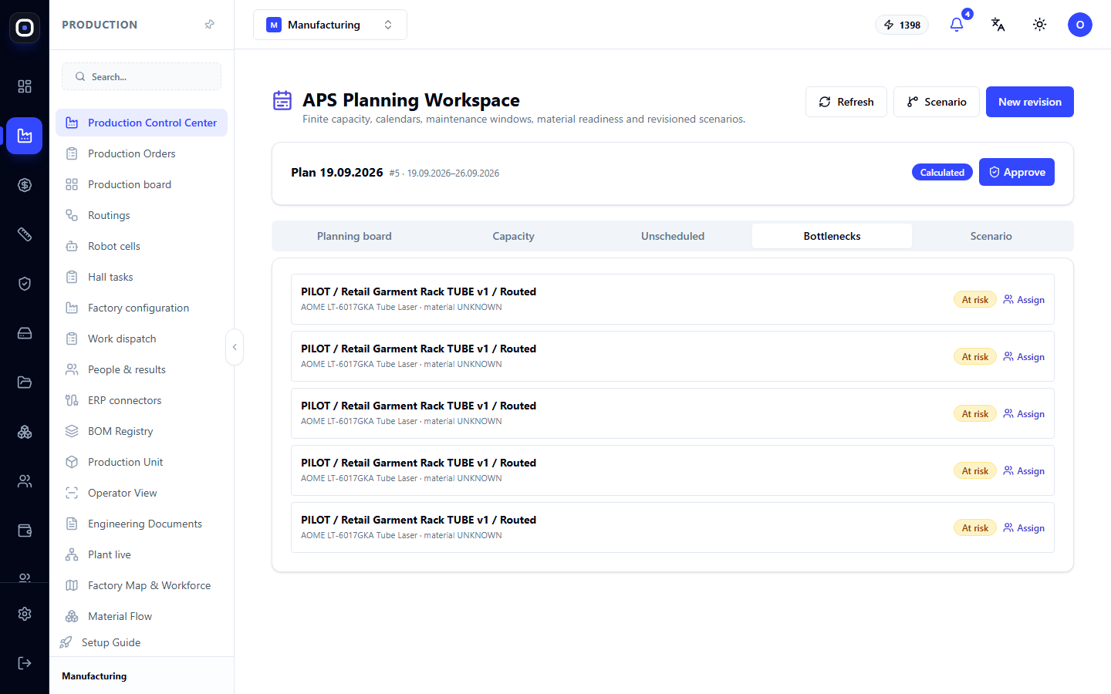Click the logout icon at rail bottom
1111x694 pixels.
point(25,663)
